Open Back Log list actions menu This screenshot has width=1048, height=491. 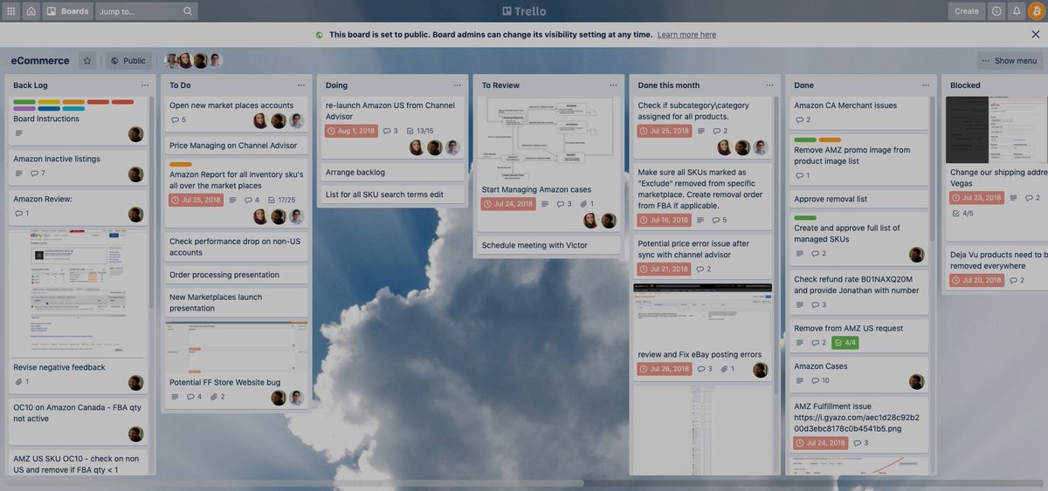coord(144,85)
